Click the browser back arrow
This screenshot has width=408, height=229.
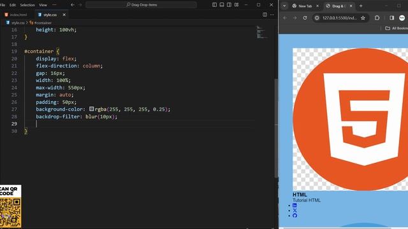pyautogui.click(x=285, y=18)
